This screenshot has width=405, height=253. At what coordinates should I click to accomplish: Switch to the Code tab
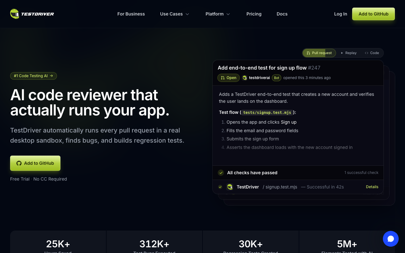[372, 53]
